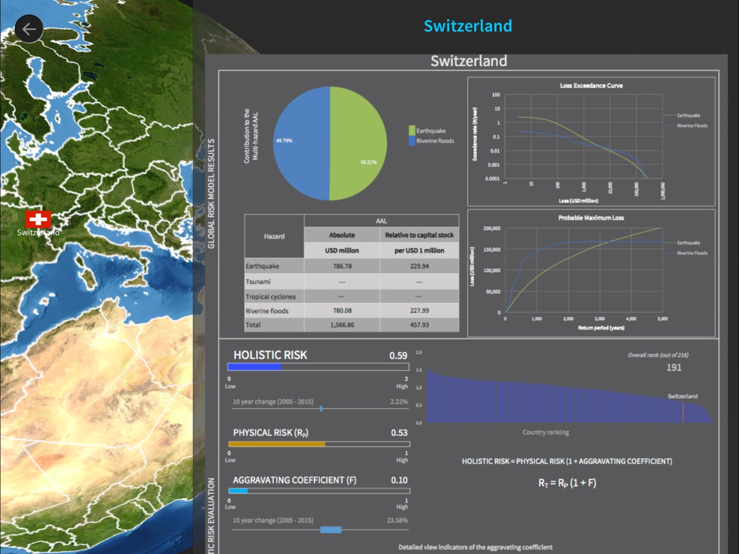Click the 'USD million' unit cell

(342, 250)
